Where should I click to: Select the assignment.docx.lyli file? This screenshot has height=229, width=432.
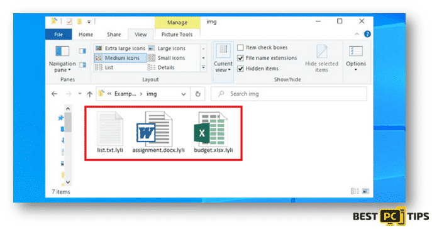point(158,132)
